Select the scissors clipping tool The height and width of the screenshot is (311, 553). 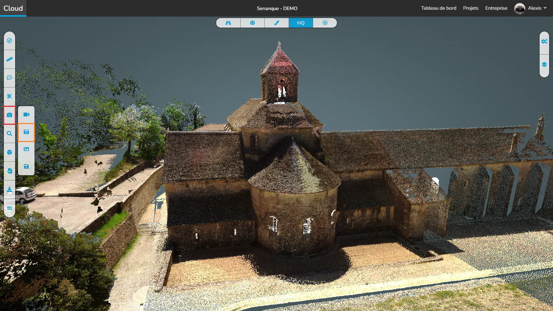coord(9,96)
